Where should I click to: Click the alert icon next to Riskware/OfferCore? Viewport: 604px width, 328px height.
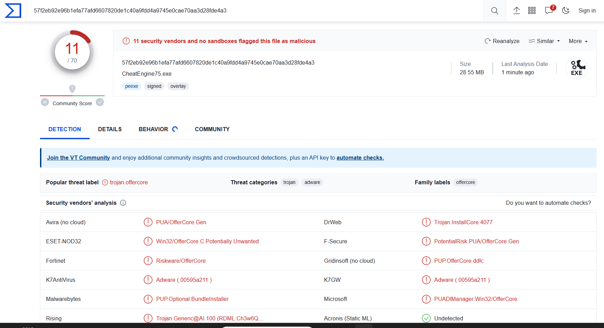pos(148,261)
